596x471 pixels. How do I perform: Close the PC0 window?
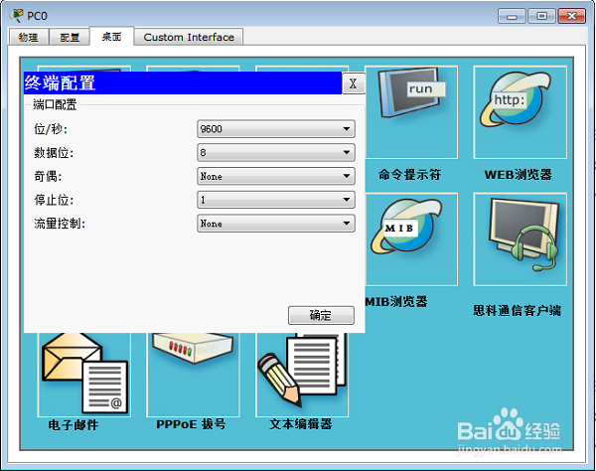pos(572,16)
